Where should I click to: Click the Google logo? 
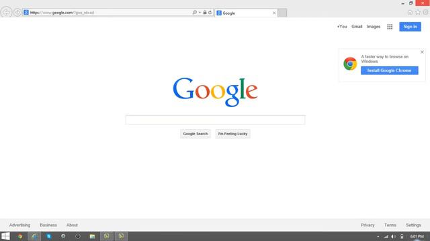pyautogui.click(x=215, y=92)
